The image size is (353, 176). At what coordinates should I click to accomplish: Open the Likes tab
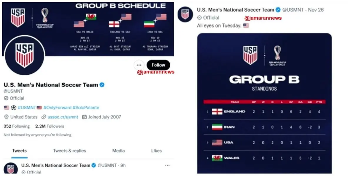pos(156,151)
